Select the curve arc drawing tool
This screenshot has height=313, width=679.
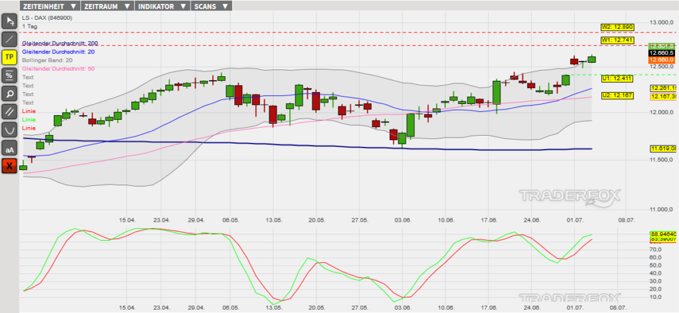pyautogui.click(x=9, y=130)
